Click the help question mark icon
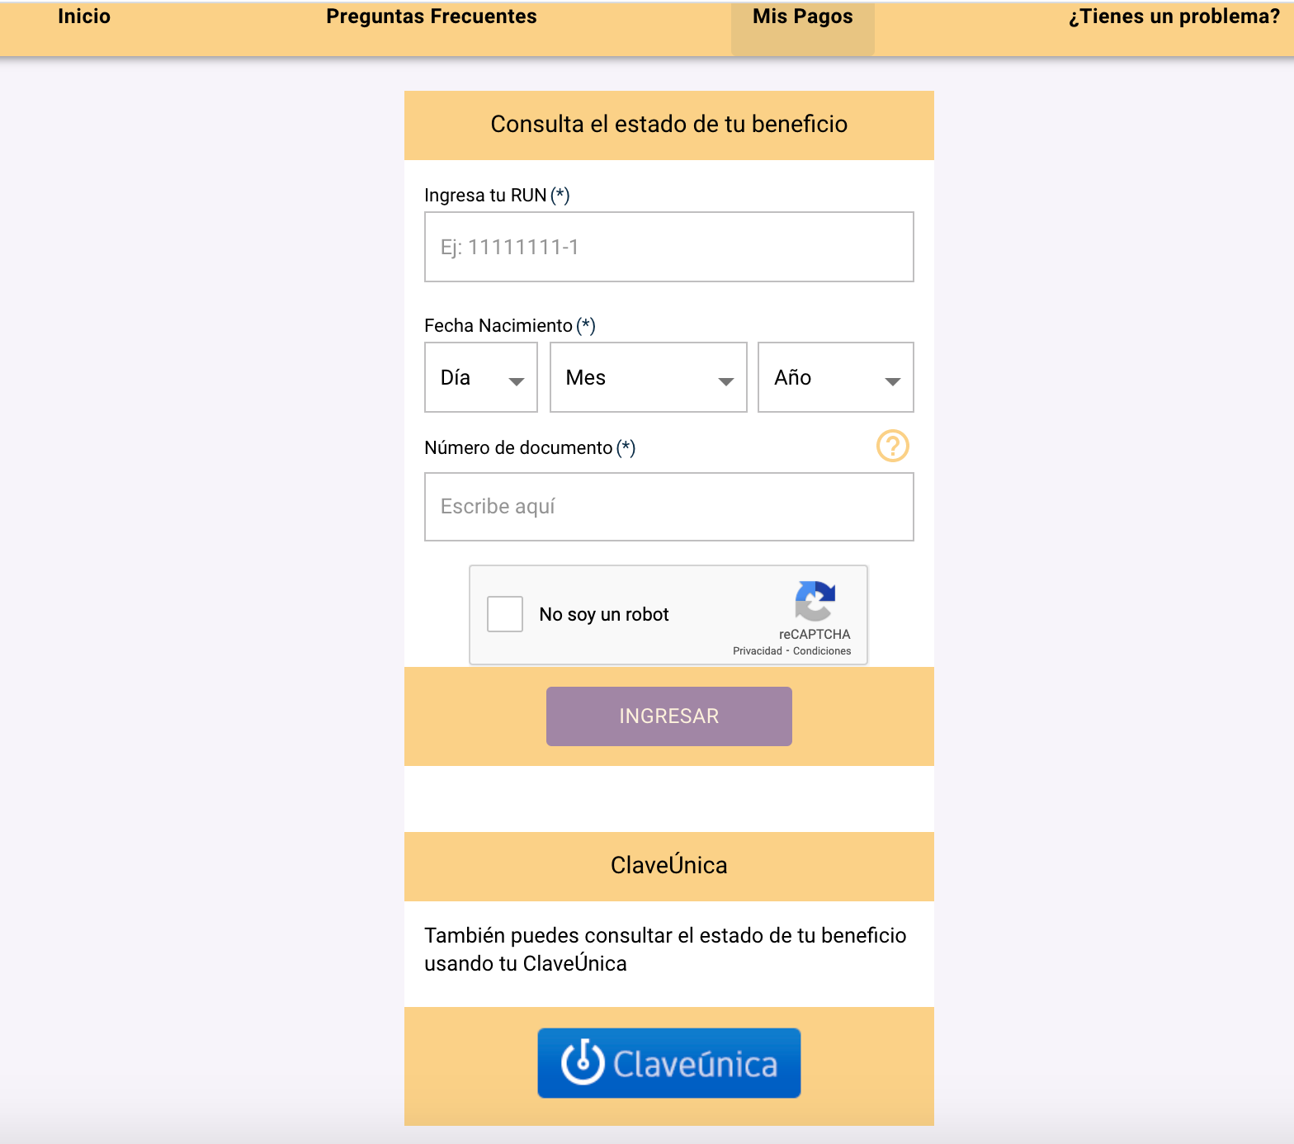The image size is (1294, 1144). click(892, 446)
